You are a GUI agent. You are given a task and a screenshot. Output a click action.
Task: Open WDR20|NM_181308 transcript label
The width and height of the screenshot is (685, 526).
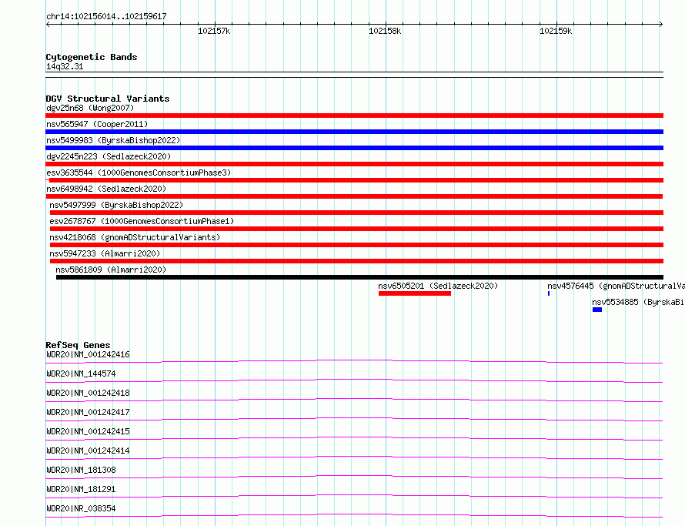click(81, 470)
